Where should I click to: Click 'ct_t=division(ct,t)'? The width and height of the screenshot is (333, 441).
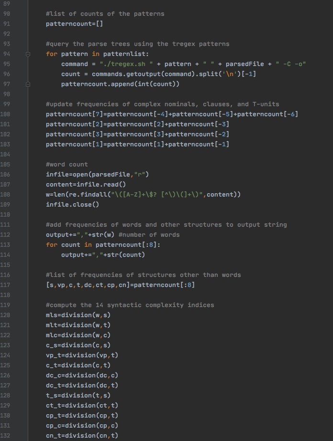point(82,406)
